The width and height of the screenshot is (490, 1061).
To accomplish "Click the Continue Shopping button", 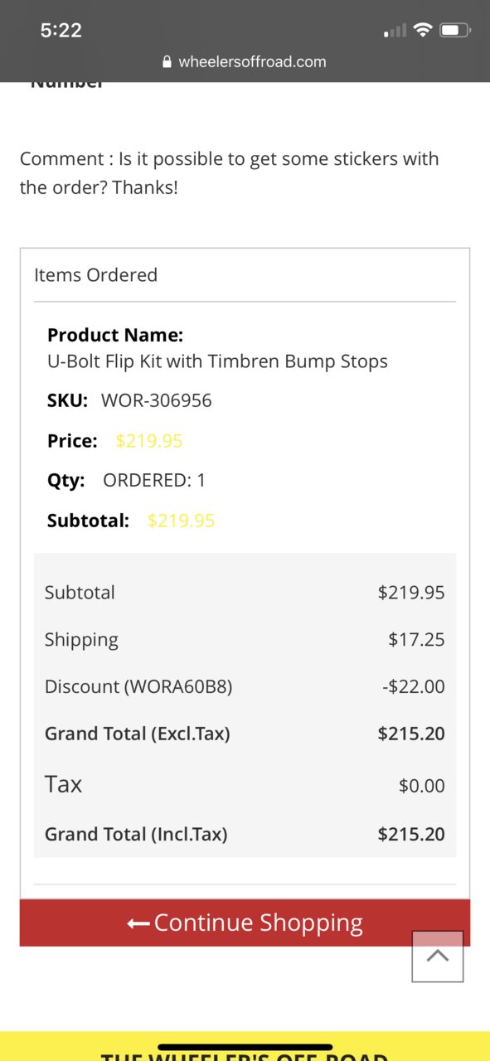I will coord(245,923).
